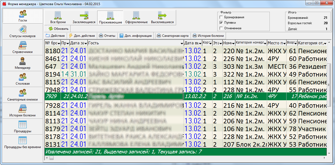Open the Столовая sidebar section

click(x=23, y=79)
